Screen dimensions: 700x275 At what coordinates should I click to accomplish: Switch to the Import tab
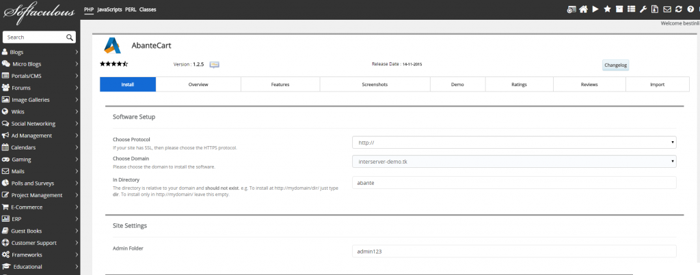point(658,84)
